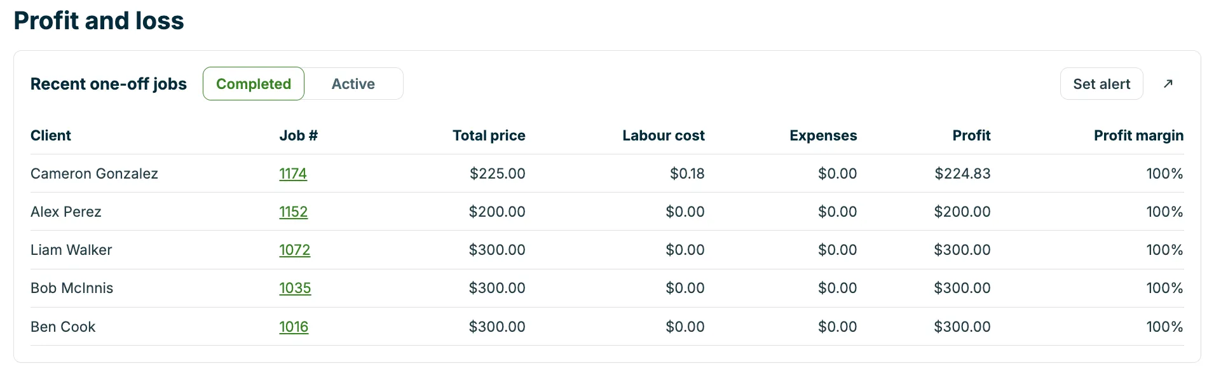Open job number 1035 link
Image resolution: width=1214 pixels, height=375 pixels.
point(295,288)
